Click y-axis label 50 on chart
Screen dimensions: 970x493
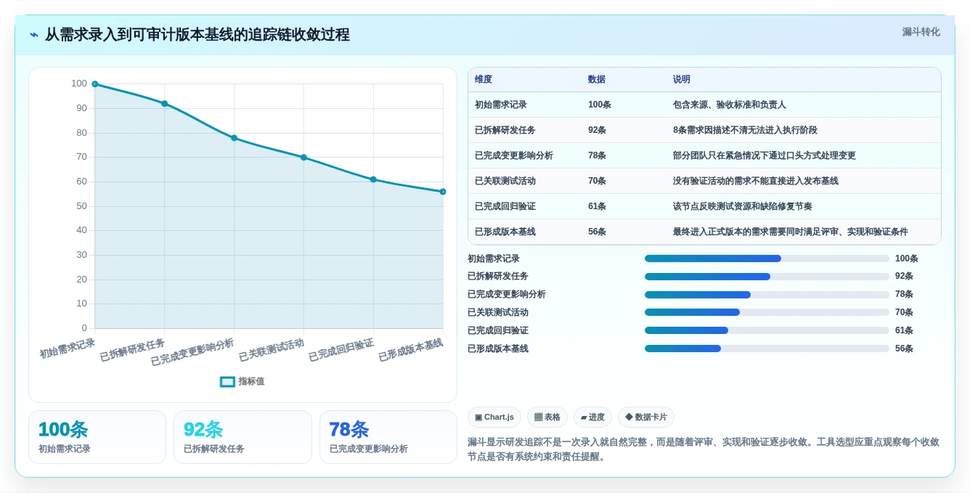pyautogui.click(x=81, y=206)
